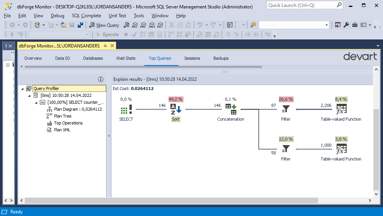Open the Tools menu

click(139, 16)
